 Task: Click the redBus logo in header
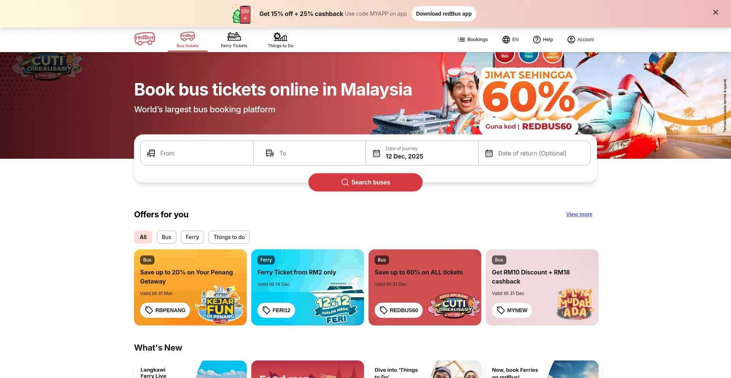click(x=145, y=39)
